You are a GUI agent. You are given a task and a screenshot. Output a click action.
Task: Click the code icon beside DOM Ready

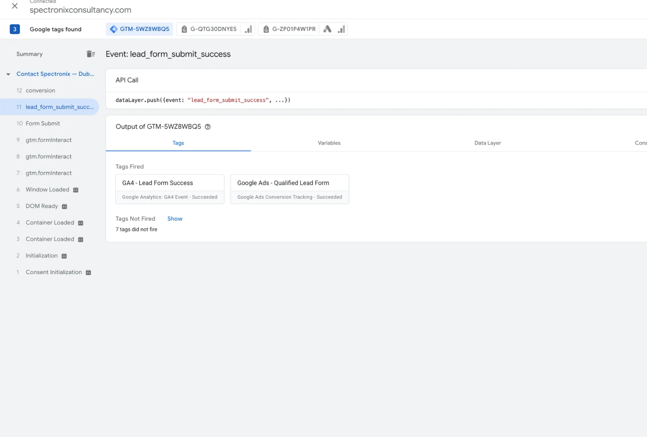(x=64, y=206)
